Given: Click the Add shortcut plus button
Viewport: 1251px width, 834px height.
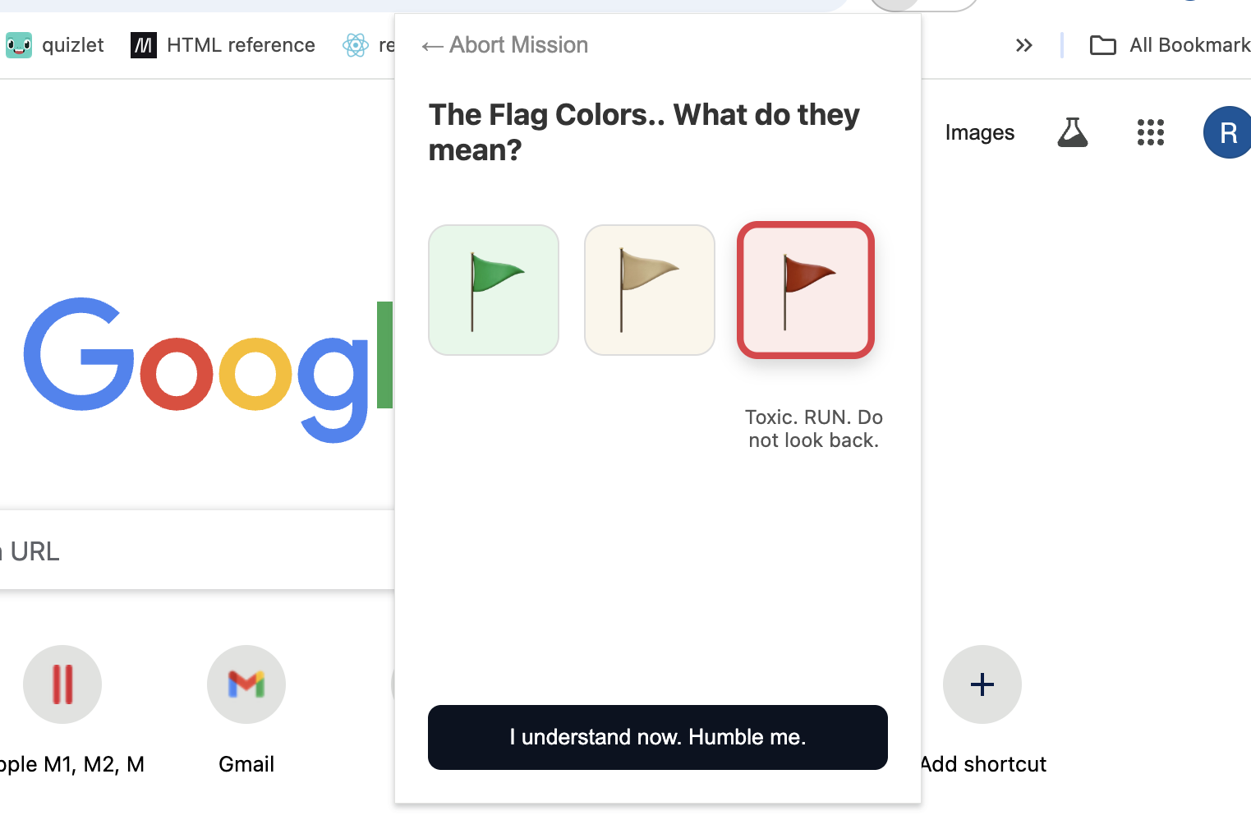Looking at the screenshot, I should coord(982,684).
